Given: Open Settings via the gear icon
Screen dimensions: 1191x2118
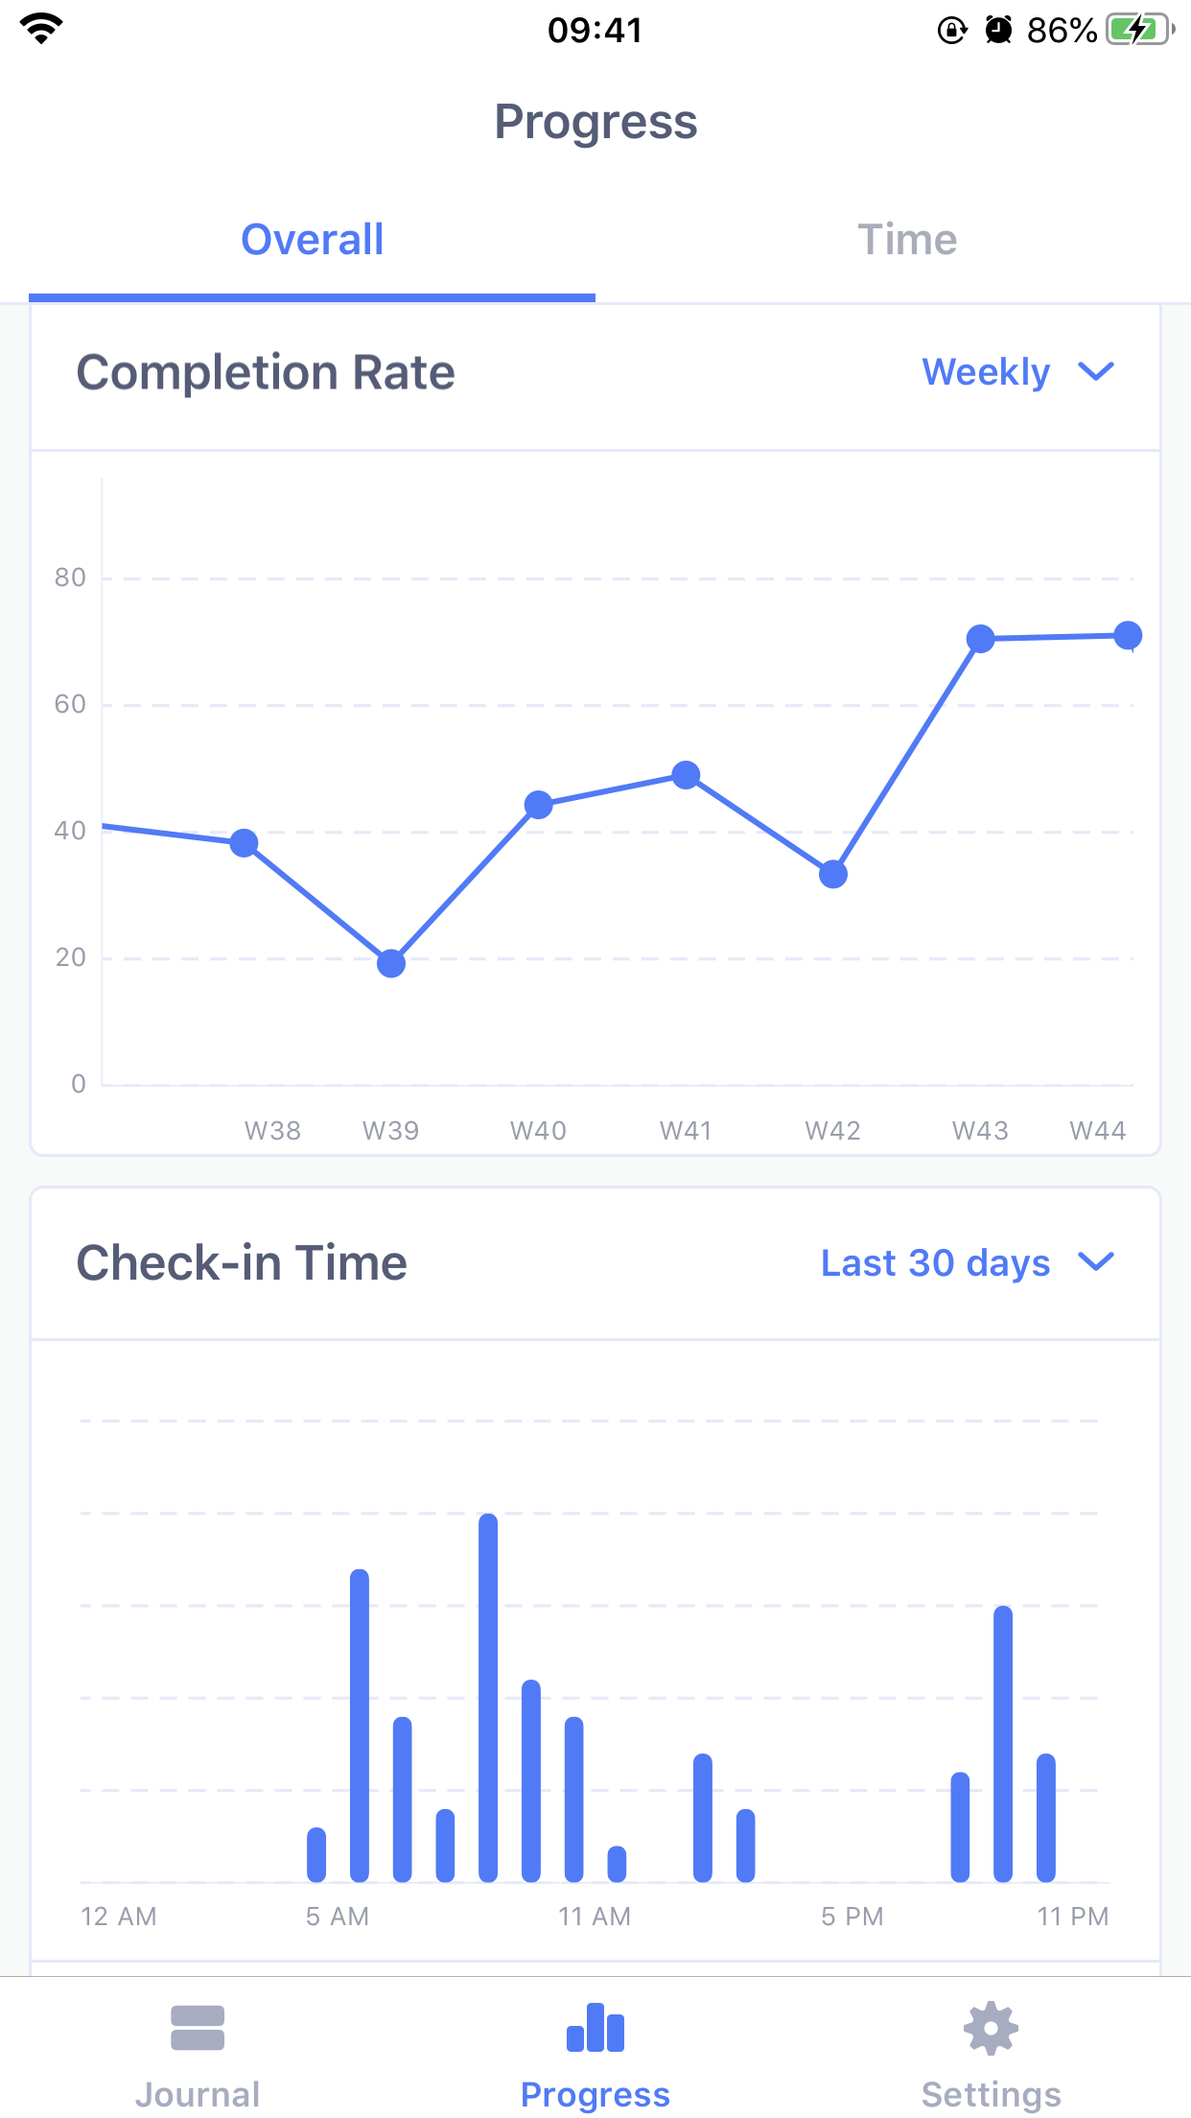Looking at the screenshot, I should tap(990, 2029).
